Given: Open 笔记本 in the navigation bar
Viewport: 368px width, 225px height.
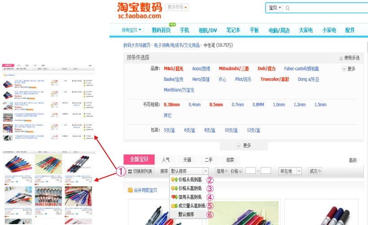Looking at the screenshot, I should [x=233, y=30].
